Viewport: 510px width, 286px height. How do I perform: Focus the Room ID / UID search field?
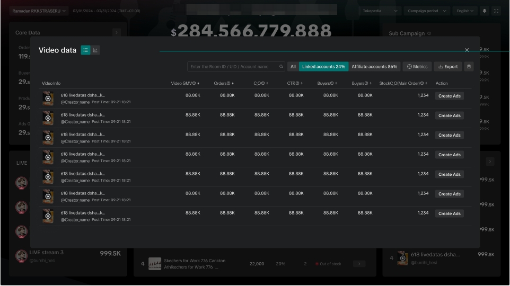tap(233, 67)
